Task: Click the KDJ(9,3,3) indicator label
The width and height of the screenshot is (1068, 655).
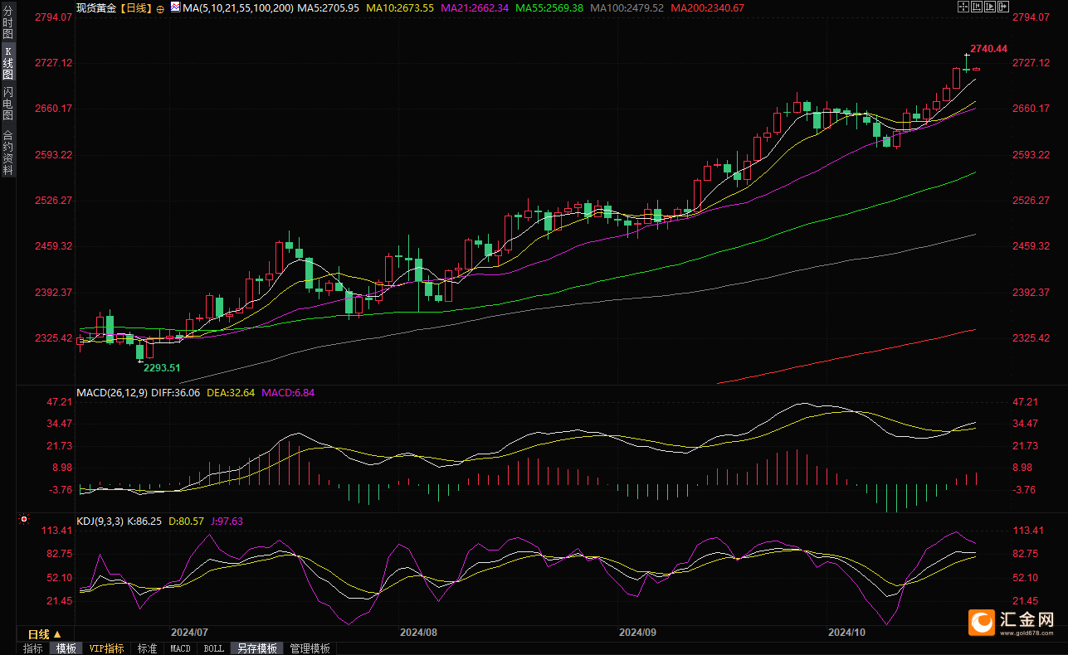Action: (x=100, y=522)
